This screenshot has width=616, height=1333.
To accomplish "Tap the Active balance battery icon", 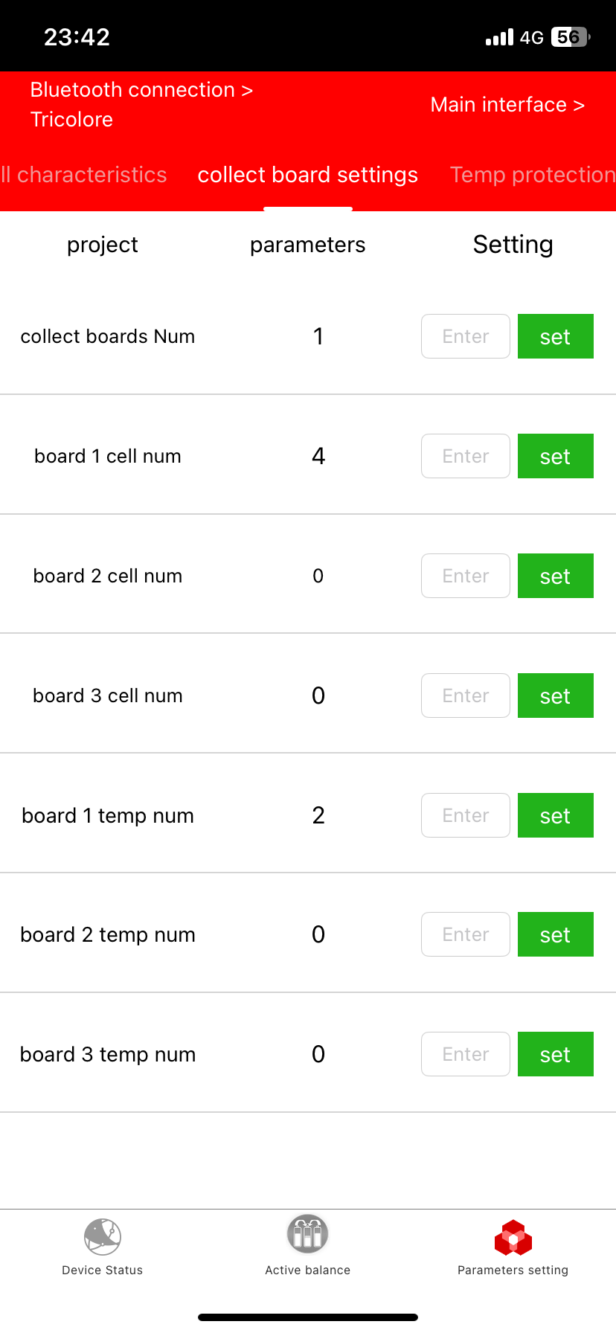I will 307,1235.
